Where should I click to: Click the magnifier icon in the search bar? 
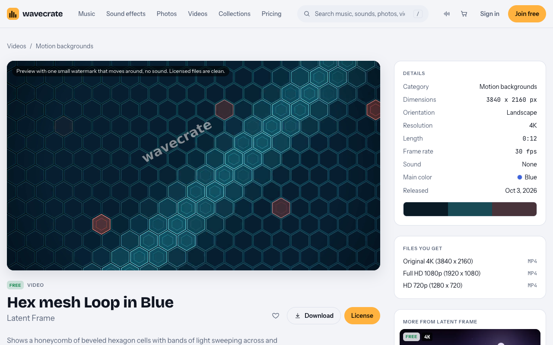point(307,14)
